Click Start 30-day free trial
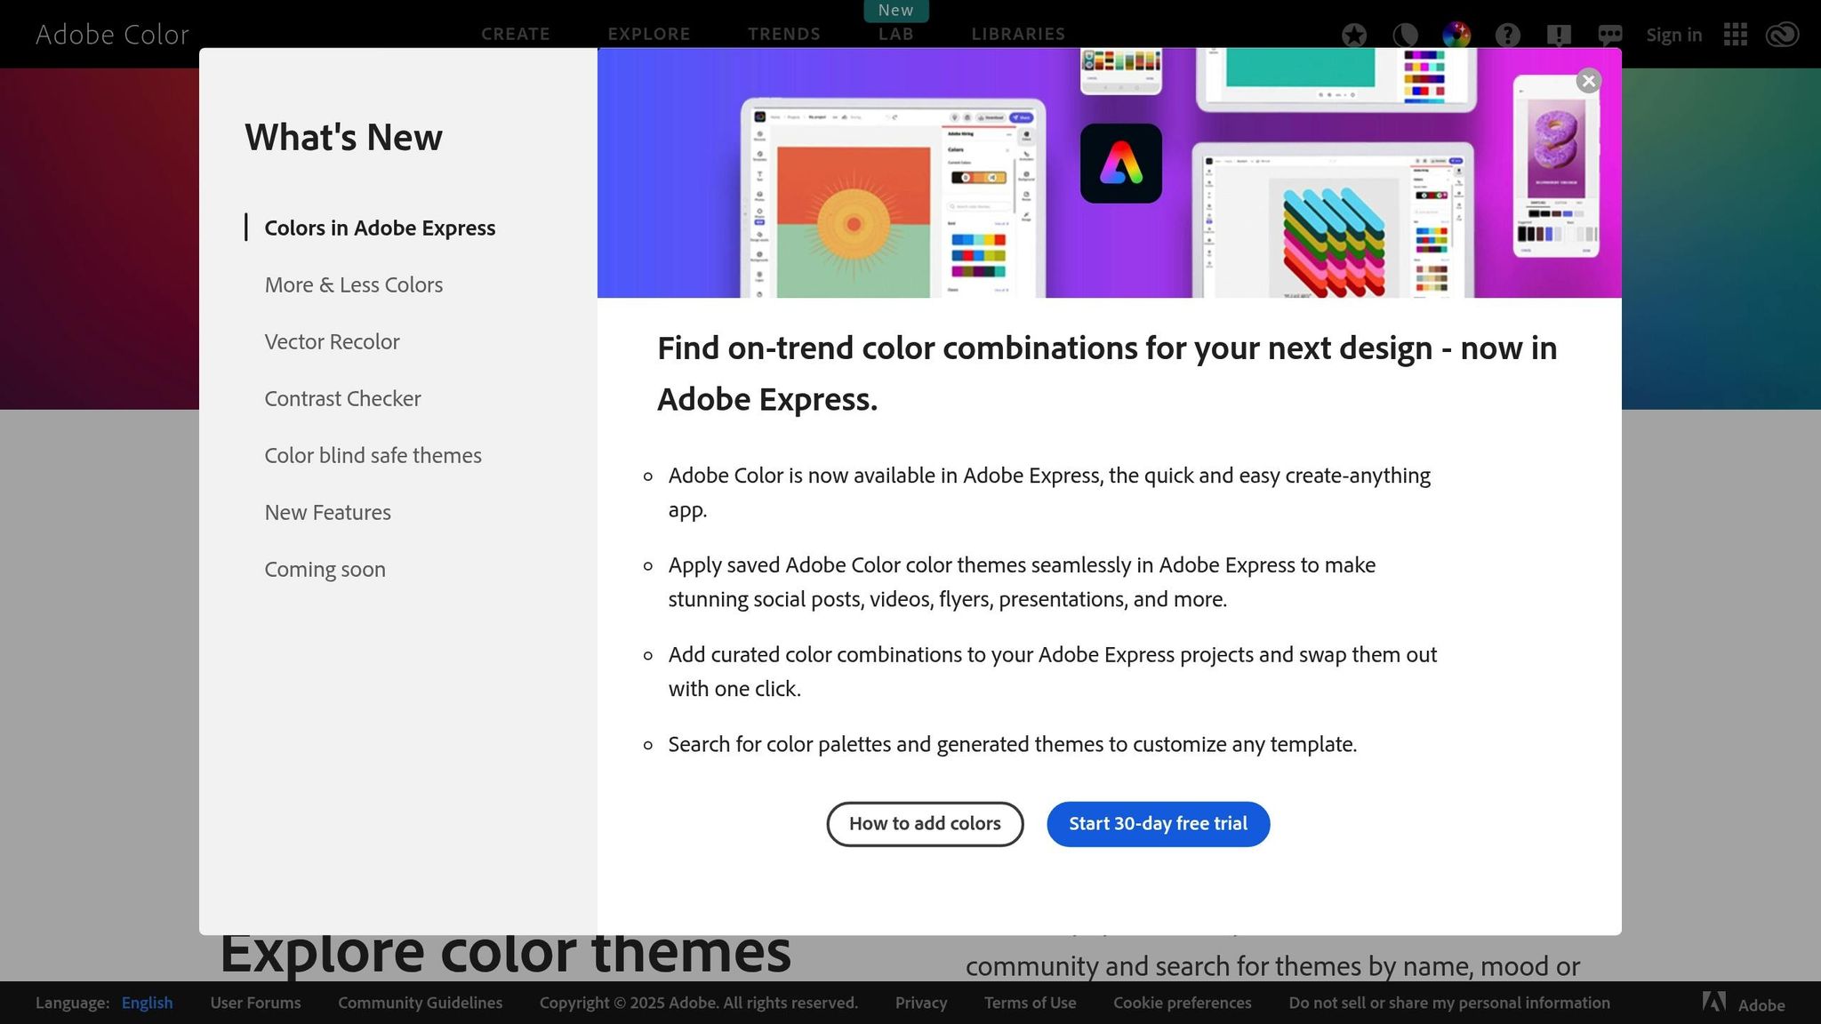The height and width of the screenshot is (1024, 1821). coord(1158,824)
